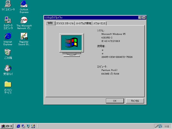Click OK in System Properties dialog

[x=115, y=101]
